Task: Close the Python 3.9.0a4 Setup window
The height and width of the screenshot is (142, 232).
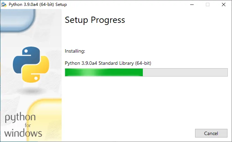Action: pyautogui.click(x=224, y=5)
